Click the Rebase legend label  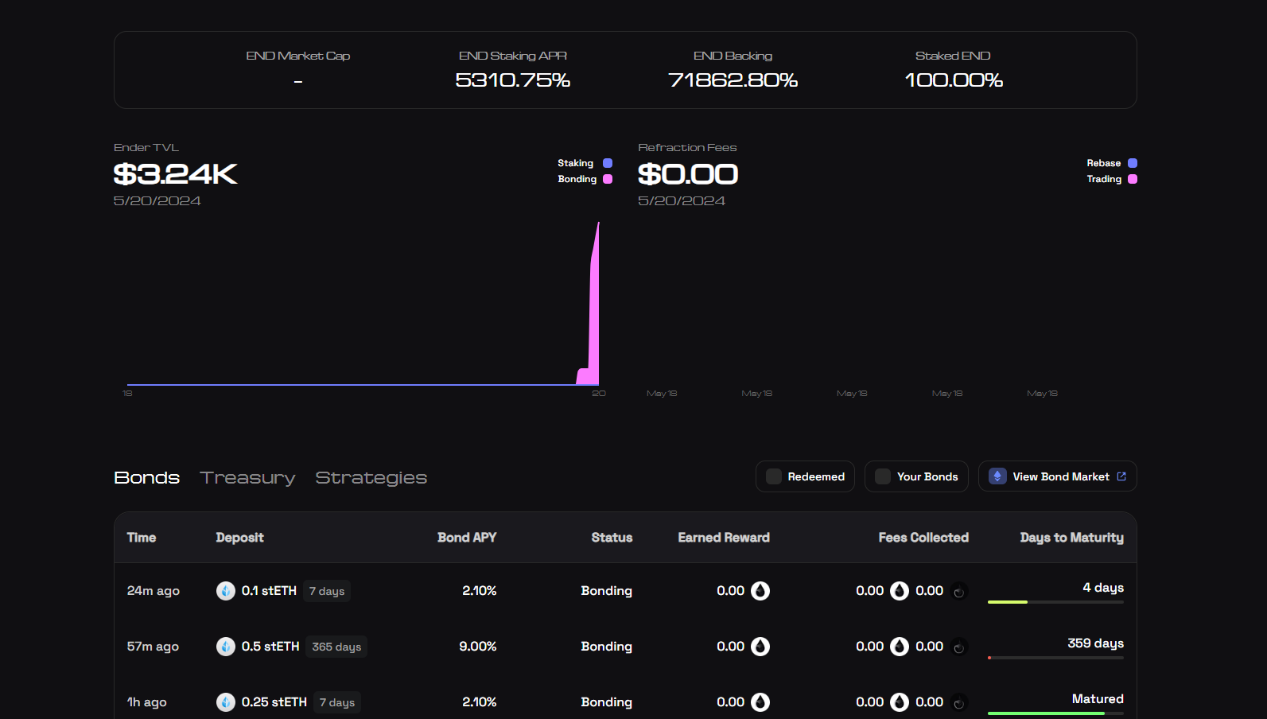click(x=1104, y=163)
